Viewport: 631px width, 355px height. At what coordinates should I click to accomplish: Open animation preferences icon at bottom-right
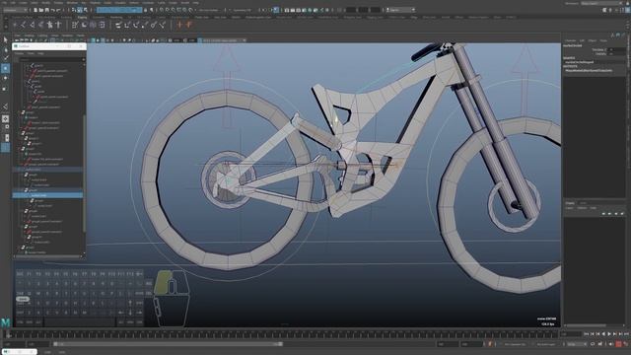(x=626, y=344)
